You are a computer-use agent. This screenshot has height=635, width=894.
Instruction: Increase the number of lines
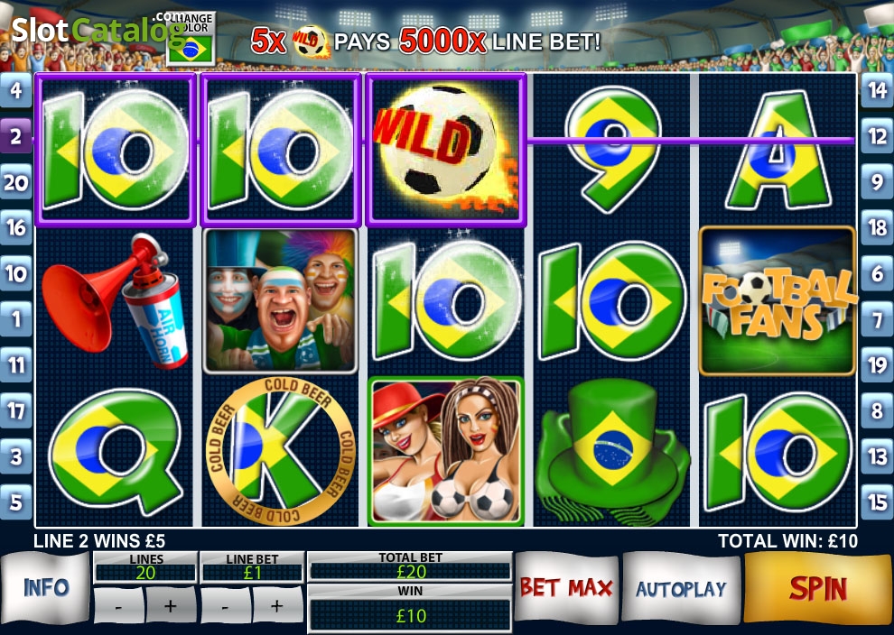pyautogui.click(x=171, y=606)
